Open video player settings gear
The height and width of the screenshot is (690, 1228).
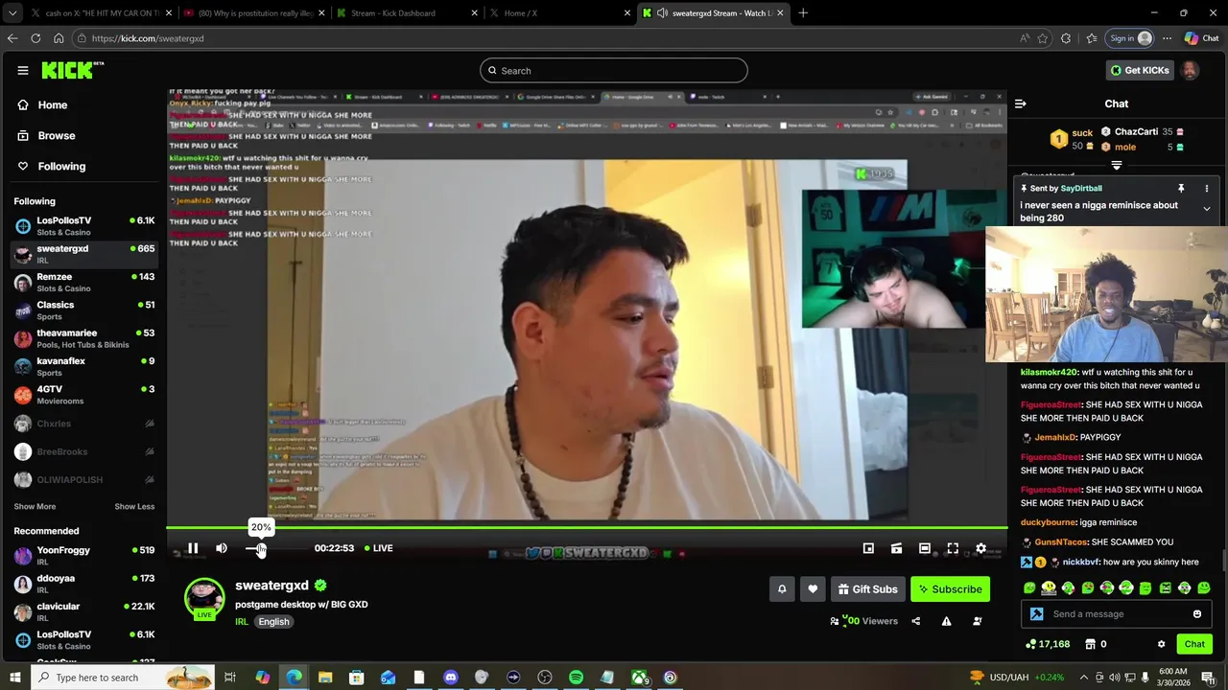[980, 548]
